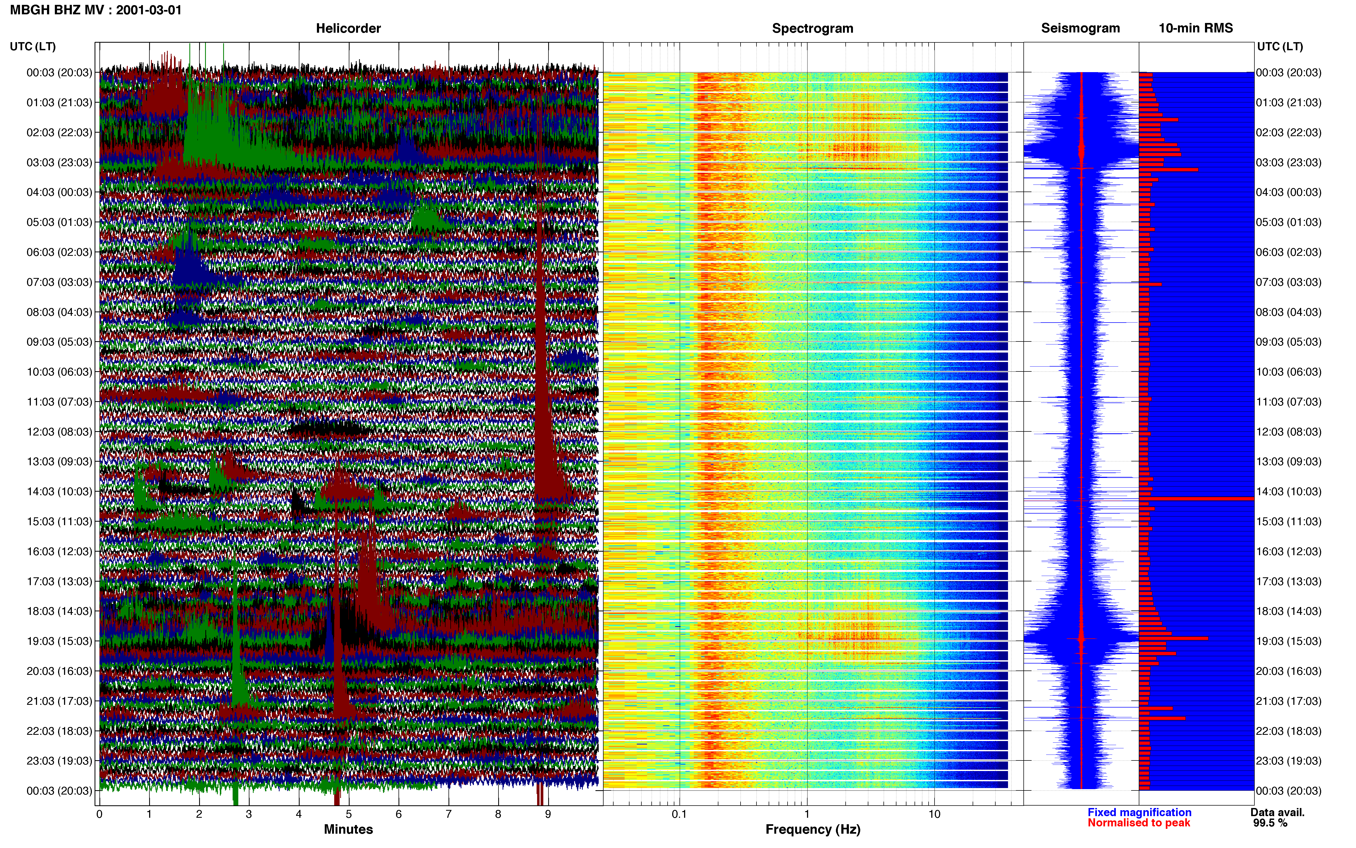Click left time label '09:03 (05:03)'
Screen dimensions: 1356x848
59,342
